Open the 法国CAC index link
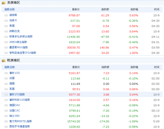This screenshot has height=129, width=164. [x=15, y=110]
